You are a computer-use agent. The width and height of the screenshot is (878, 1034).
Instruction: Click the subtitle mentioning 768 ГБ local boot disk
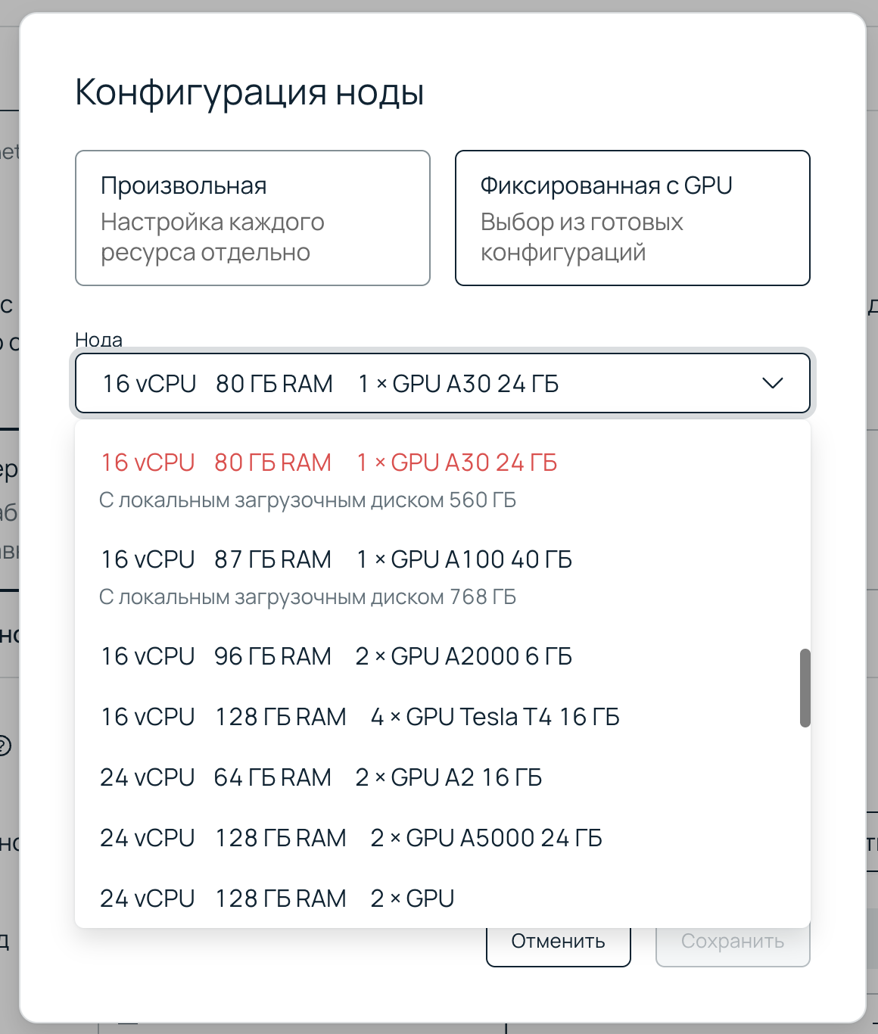[307, 597]
